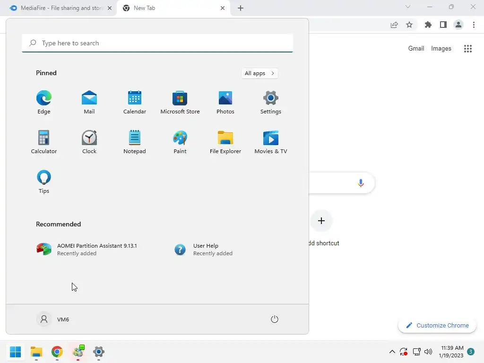The height and width of the screenshot is (363, 484).
Task: Open the Clock app
Action: (x=89, y=142)
